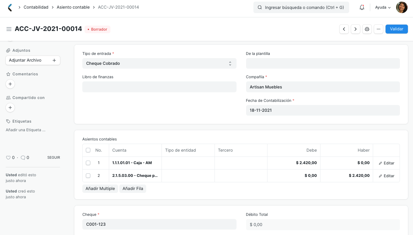The image size is (413, 235).
Task: Click De la plantilla field
Action: coord(323,63)
